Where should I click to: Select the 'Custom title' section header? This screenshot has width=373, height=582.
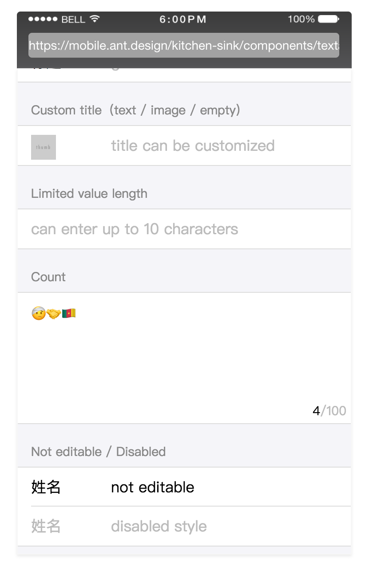click(x=135, y=110)
